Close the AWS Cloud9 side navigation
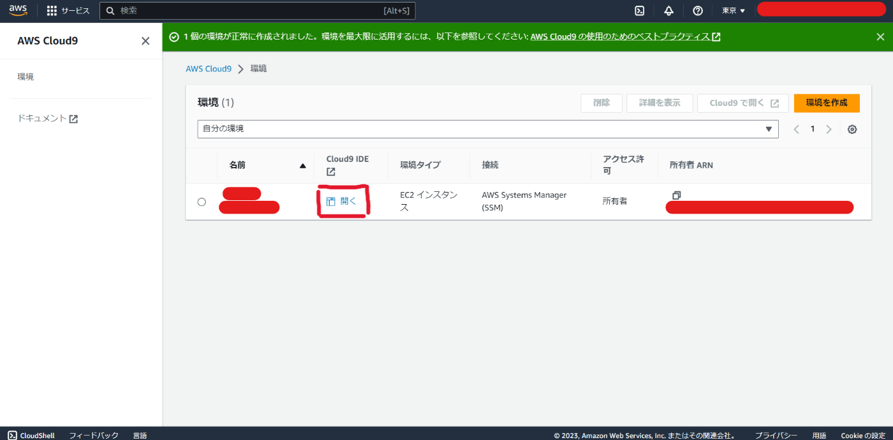The height and width of the screenshot is (440, 893). 145,41
